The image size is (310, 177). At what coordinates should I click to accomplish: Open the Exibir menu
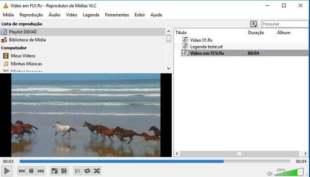(140, 15)
